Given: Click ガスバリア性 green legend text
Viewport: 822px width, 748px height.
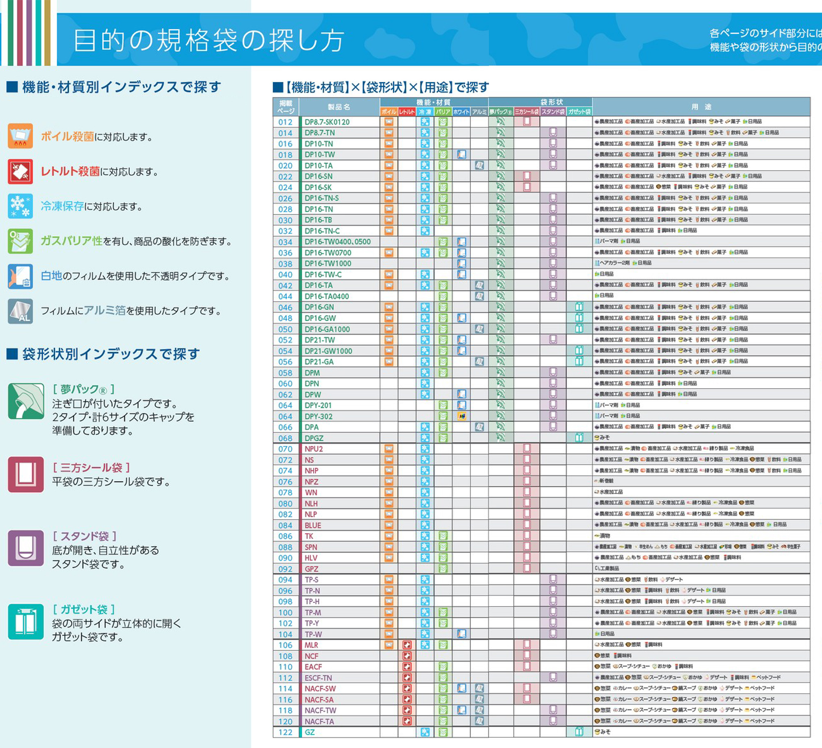Looking at the screenshot, I should [72, 241].
